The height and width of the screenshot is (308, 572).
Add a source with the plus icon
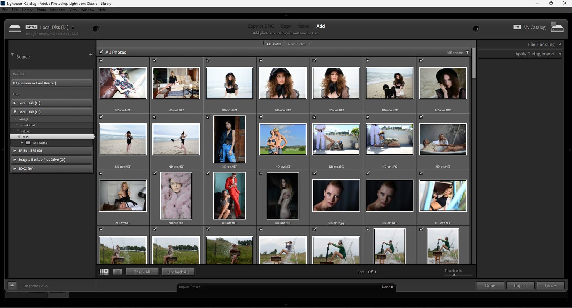pyautogui.click(x=91, y=55)
